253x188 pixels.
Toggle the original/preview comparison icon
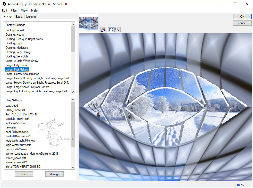pos(103,30)
